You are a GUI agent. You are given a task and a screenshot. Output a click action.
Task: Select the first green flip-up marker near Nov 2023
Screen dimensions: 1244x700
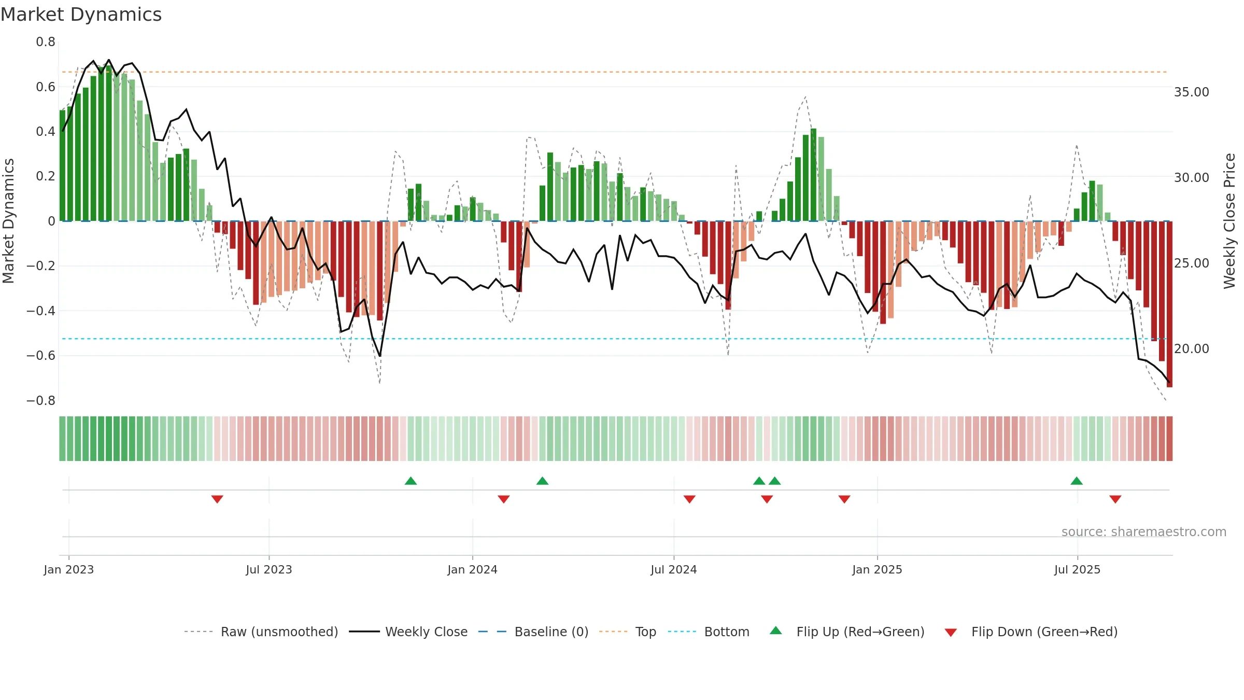[411, 481]
